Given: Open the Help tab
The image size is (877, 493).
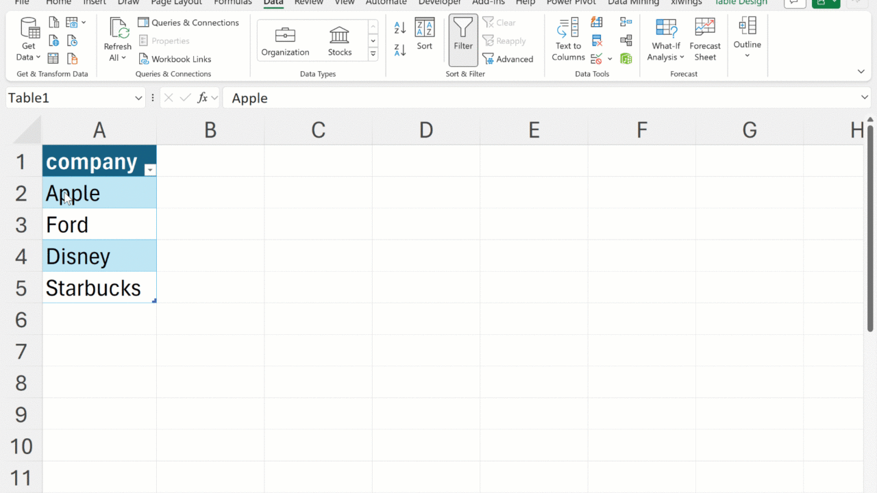Looking at the screenshot, I should pos(526,3).
